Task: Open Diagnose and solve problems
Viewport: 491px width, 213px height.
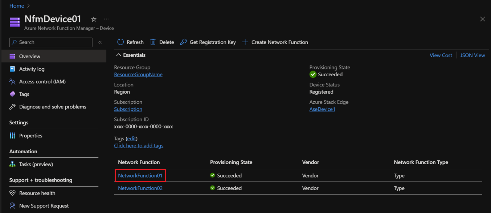Action: 53,107
